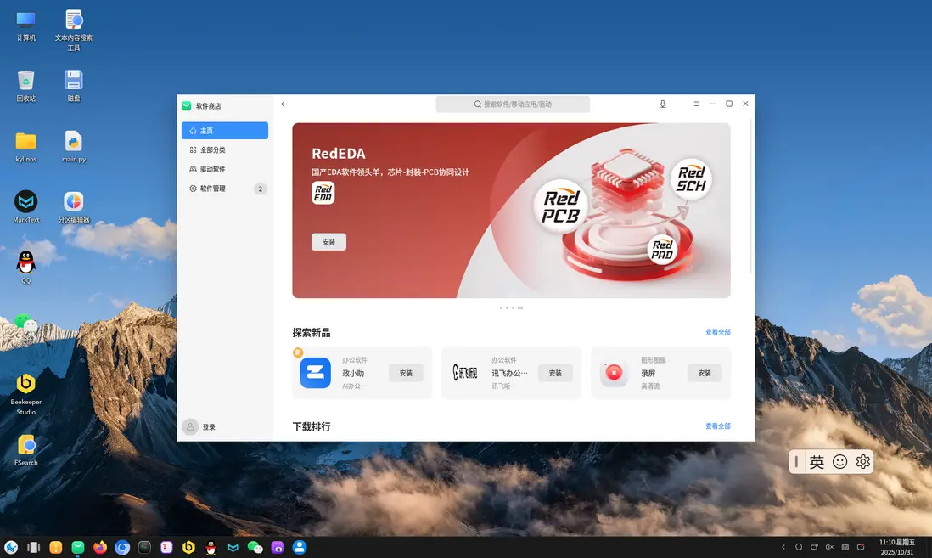This screenshot has width=932, height=558.
Task: Click the 登录 avatar in sidebar
Action: (x=190, y=426)
